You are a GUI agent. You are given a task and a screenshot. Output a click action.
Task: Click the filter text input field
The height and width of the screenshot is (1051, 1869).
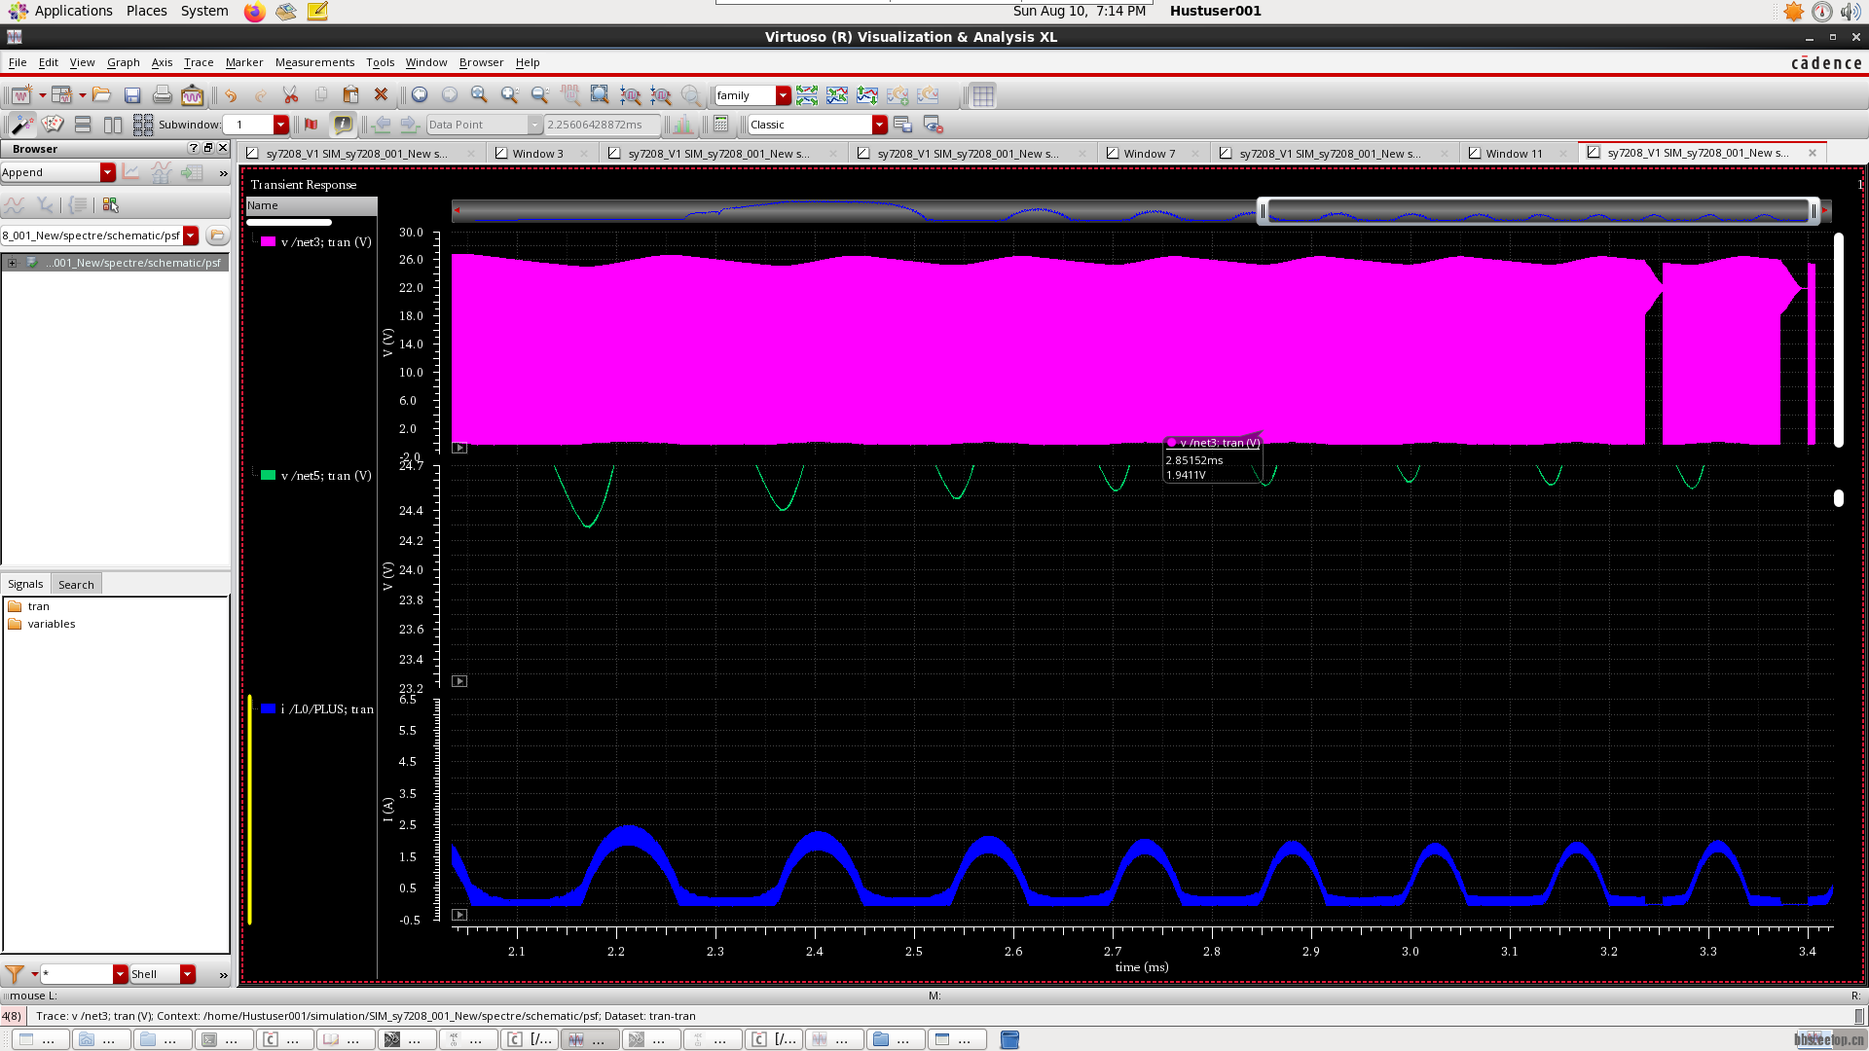[x=77, y=974]
